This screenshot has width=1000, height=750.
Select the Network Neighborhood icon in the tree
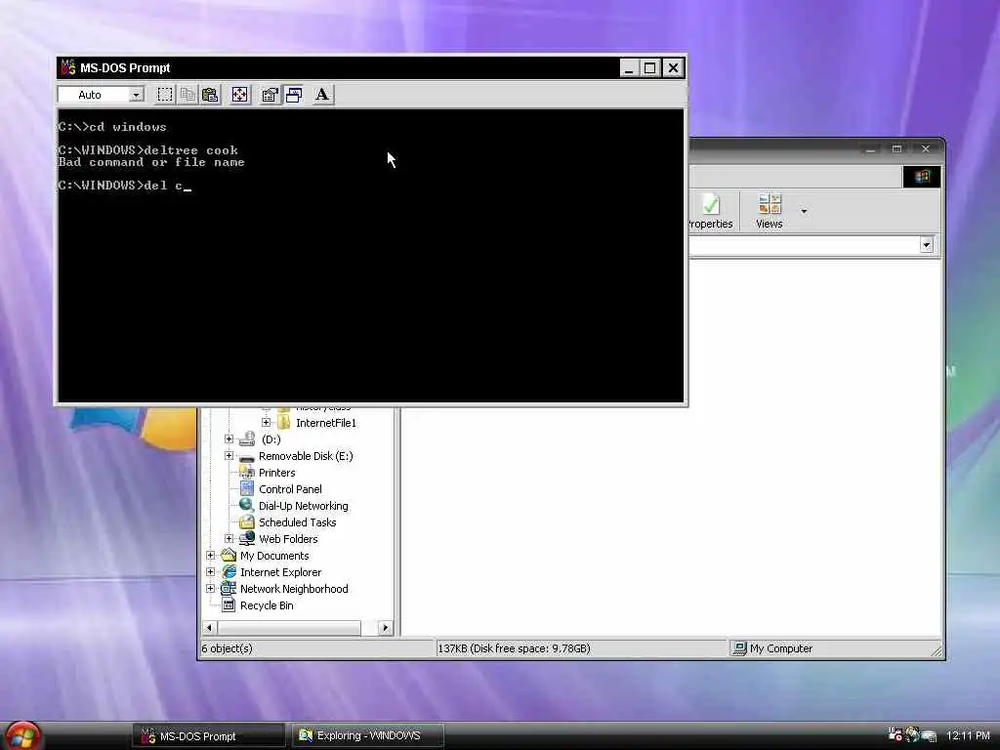pyautogui.click(x=229, y=589)
